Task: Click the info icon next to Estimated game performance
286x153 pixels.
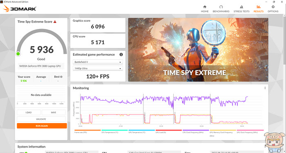Action: [x=121, y=54]
